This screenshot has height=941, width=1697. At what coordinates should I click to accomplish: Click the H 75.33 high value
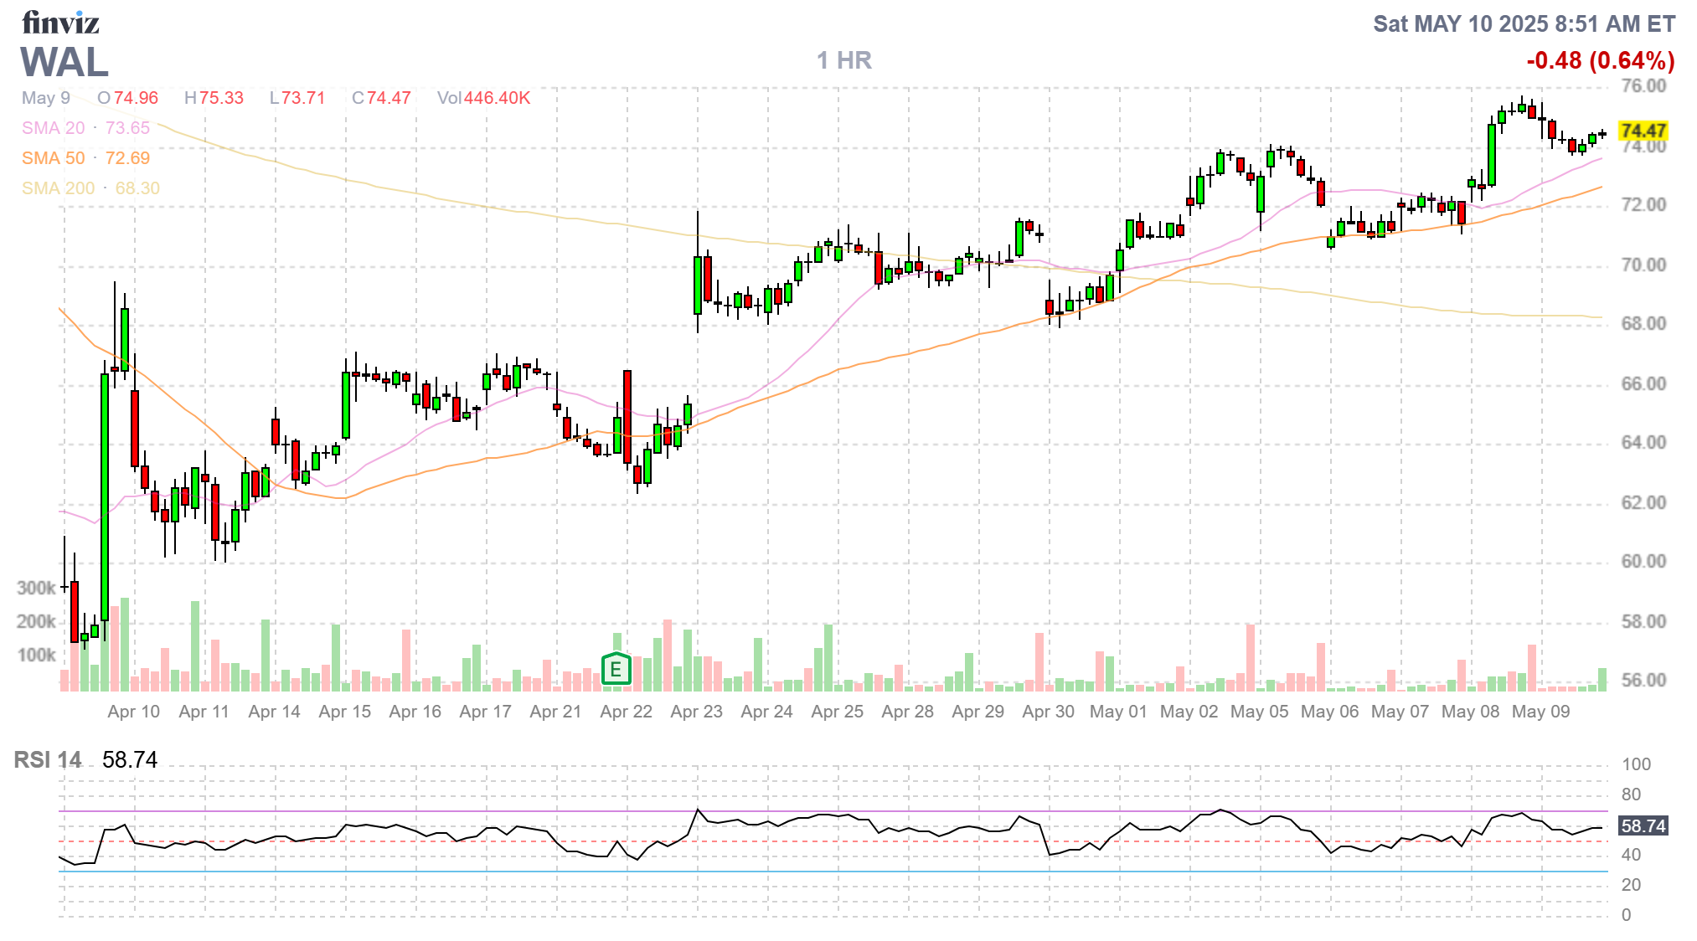pyautogui.click(x=214, y=98)
